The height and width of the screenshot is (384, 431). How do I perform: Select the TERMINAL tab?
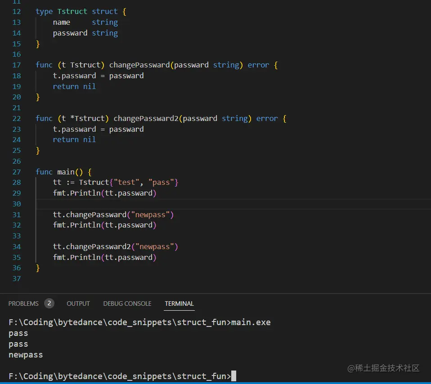pos(179,304)
